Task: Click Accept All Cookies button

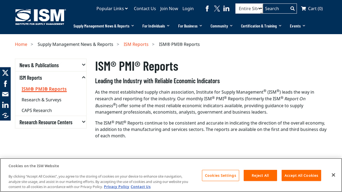Action: coord(301,175)
